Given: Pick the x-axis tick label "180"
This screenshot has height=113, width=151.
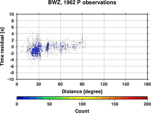Looking at the screenshot, I should (x=147, y=84).
